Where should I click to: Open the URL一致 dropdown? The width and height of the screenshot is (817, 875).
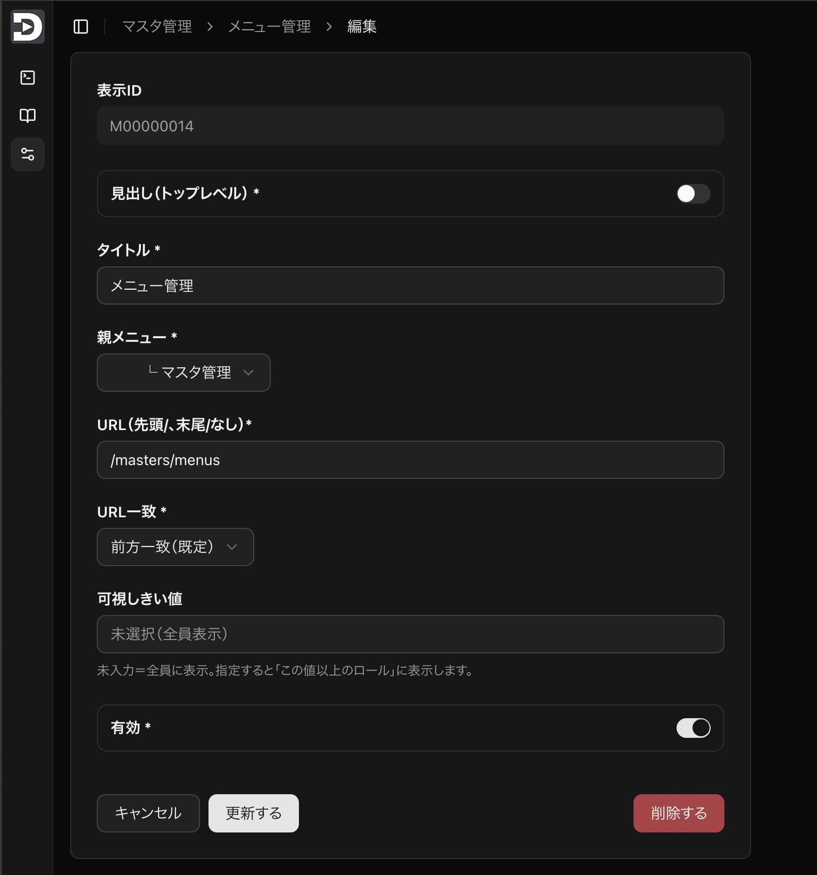[x=175, y=547]
